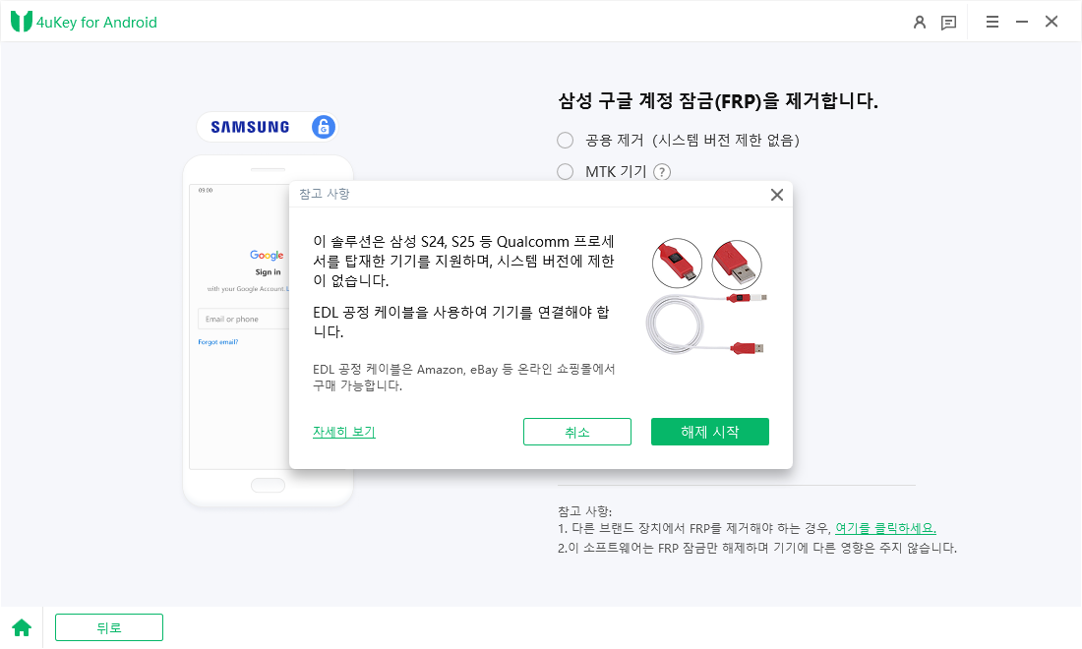The height and width of the screenshot is (649, 1082).
Task: Click the coiled white EDL cable image
Action: [x=706, y=324]
